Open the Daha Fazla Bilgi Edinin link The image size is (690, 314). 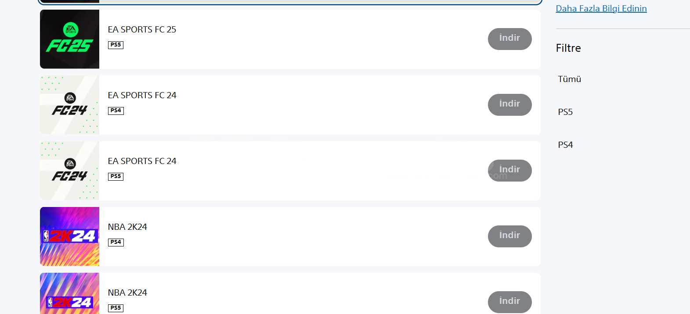pos(601,8)
